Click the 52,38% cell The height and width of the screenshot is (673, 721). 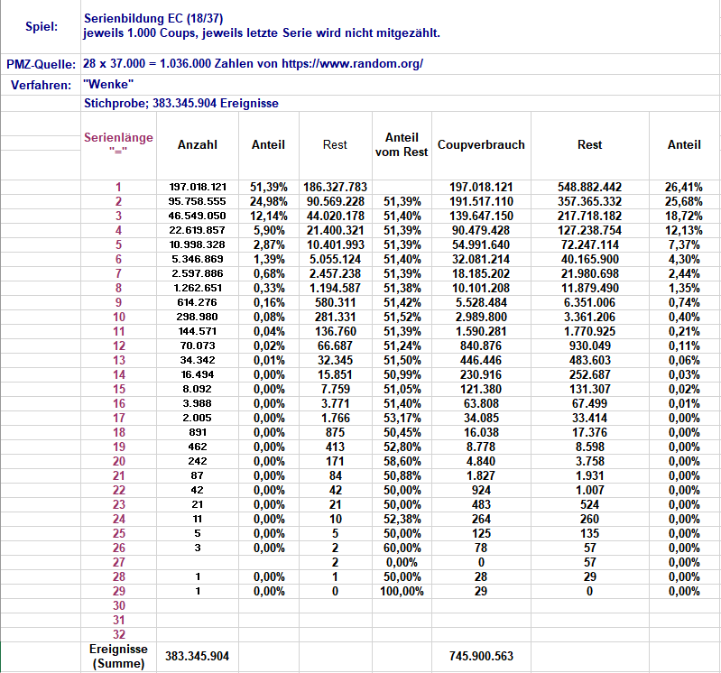click(x=402, y=519)
